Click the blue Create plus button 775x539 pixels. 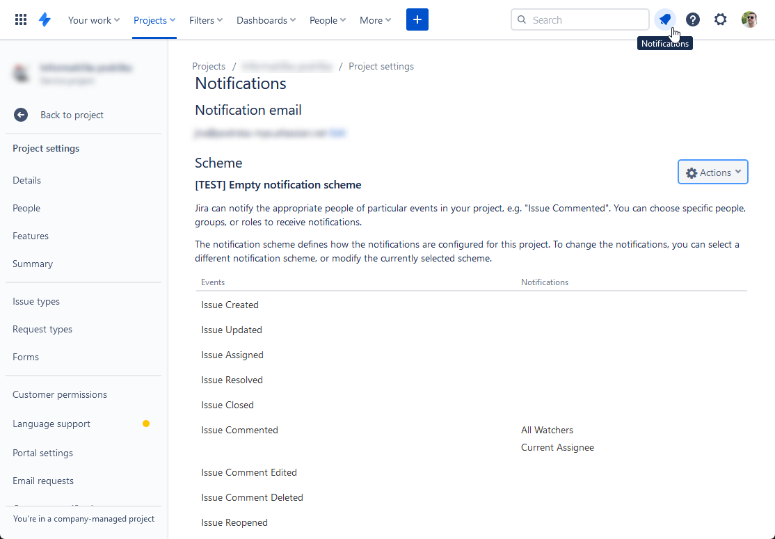coord(417,19)
